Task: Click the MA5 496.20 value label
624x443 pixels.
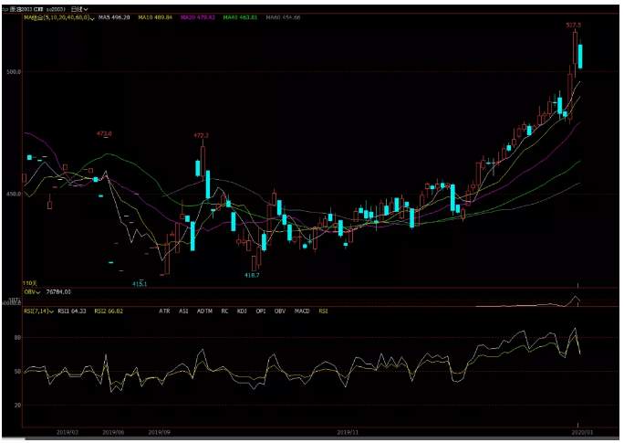Action: point(114,17)
